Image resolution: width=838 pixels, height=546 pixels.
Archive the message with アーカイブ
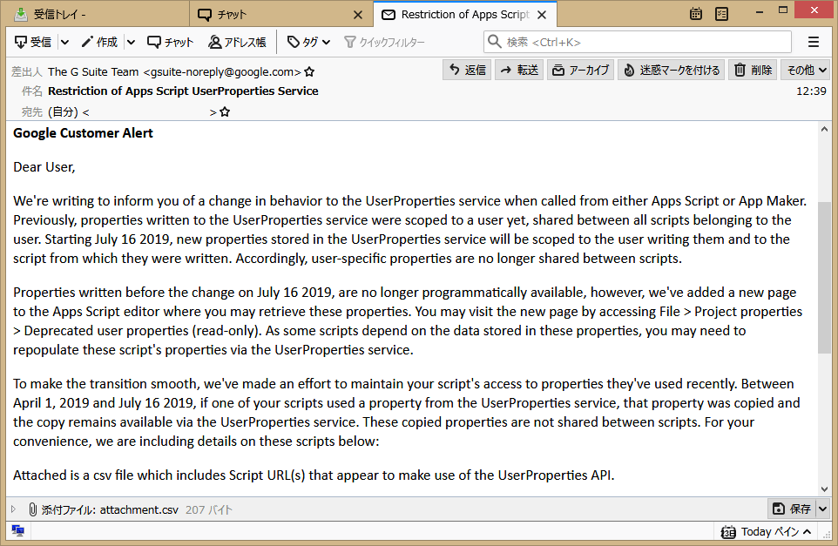(x=580, y=70)
